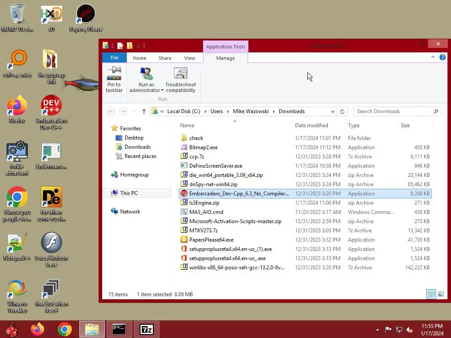451x338 pixels.
Task: Open the 'forkie attractant' desktop shortcut
Action: pyautogui.click(x=17, y=158)
